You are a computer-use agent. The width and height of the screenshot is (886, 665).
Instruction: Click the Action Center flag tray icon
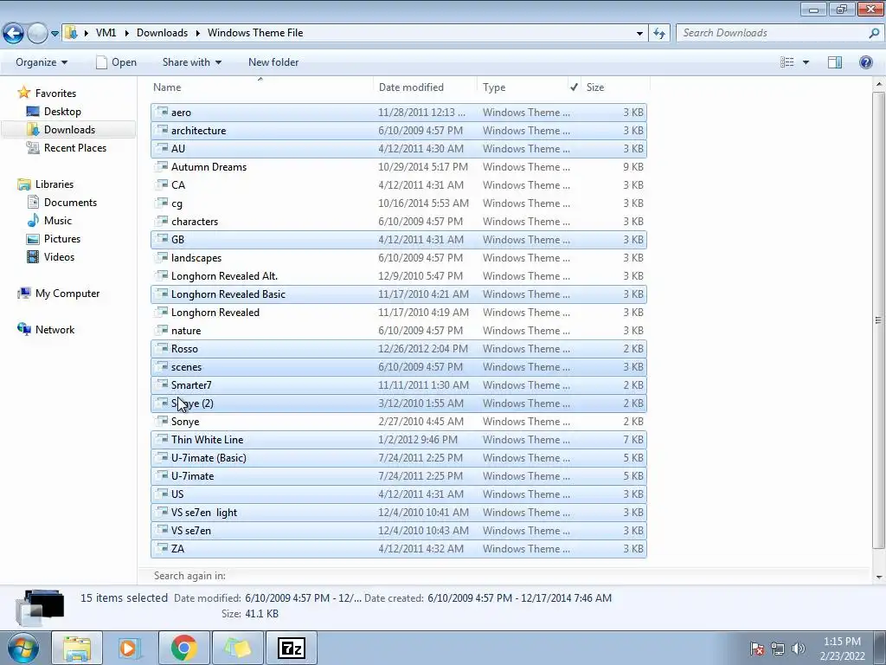click(x=757, y=649)
